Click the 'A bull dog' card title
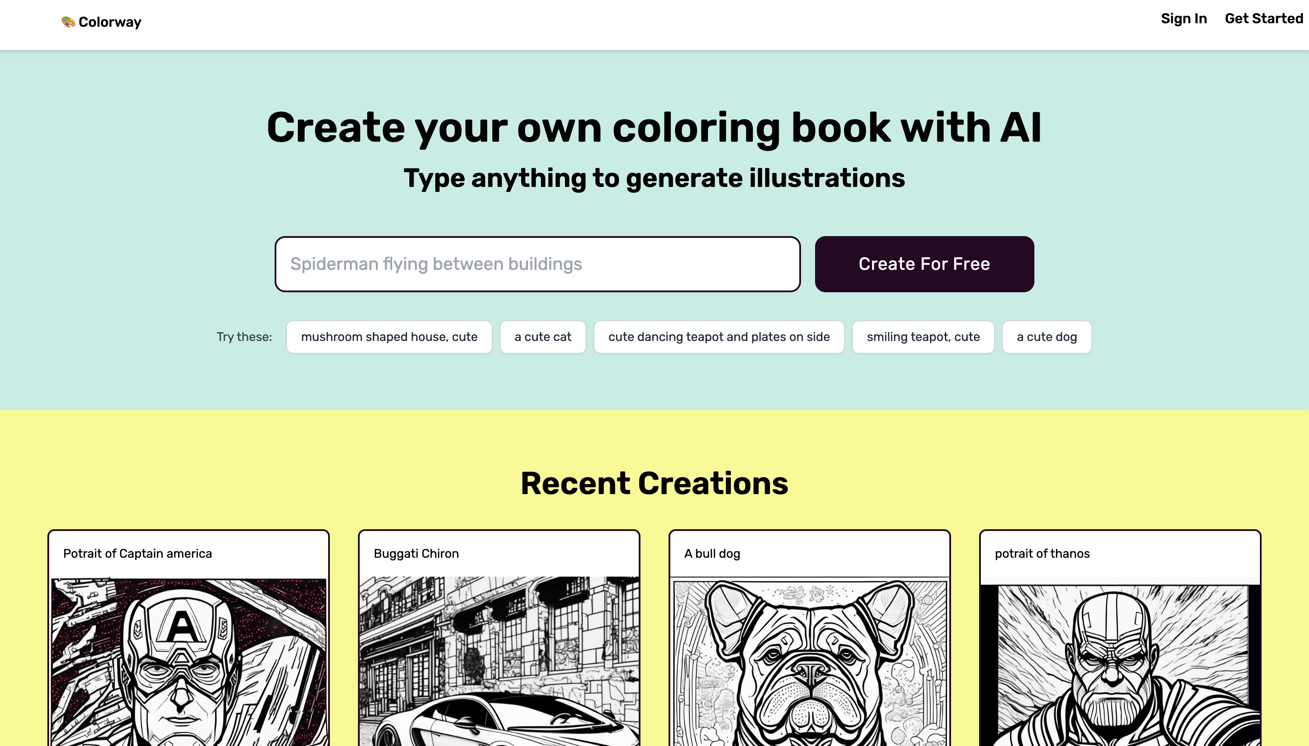The image size is (1309, 746). click(x=712, y=554)
